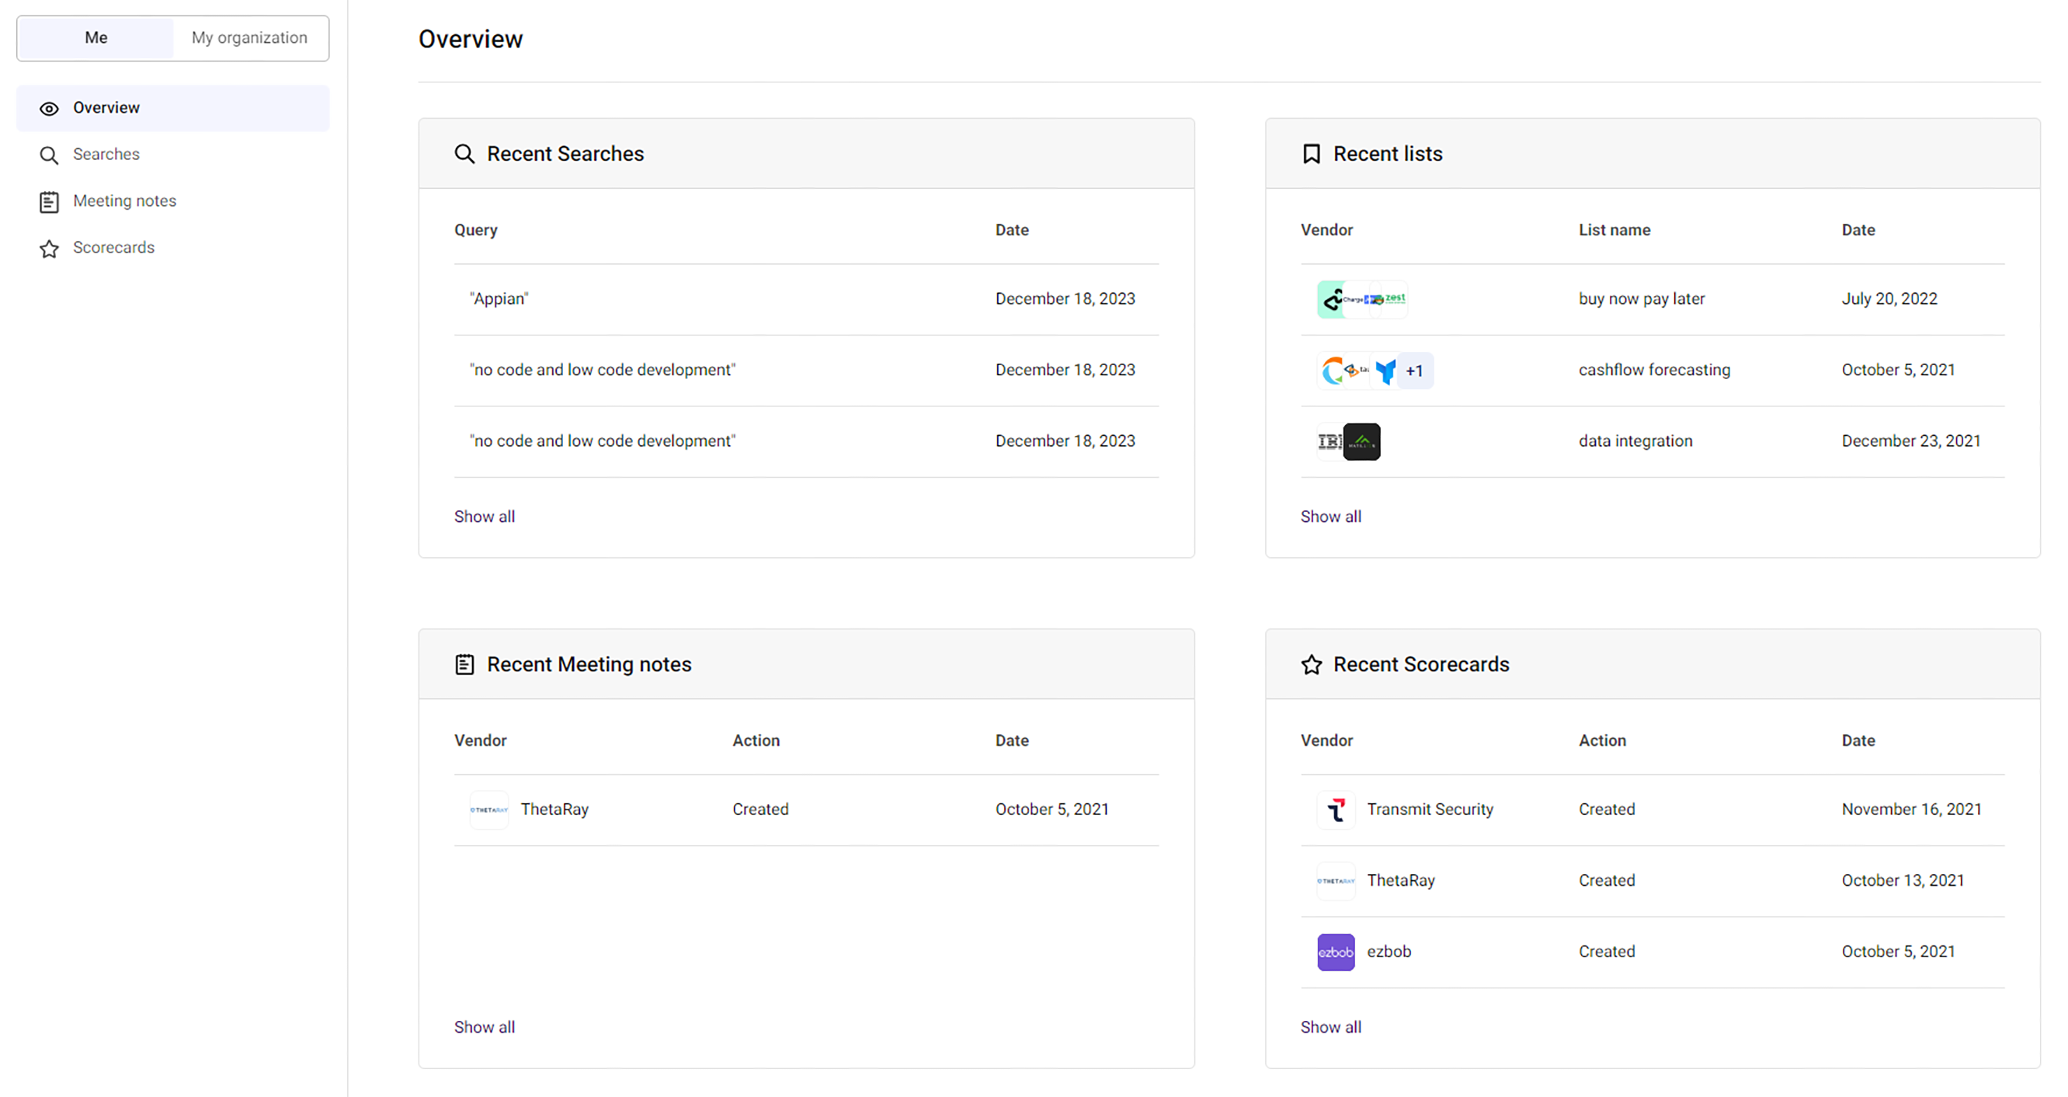
Task: Click the ezbob vendor logo
Action: coord(1335,951)
